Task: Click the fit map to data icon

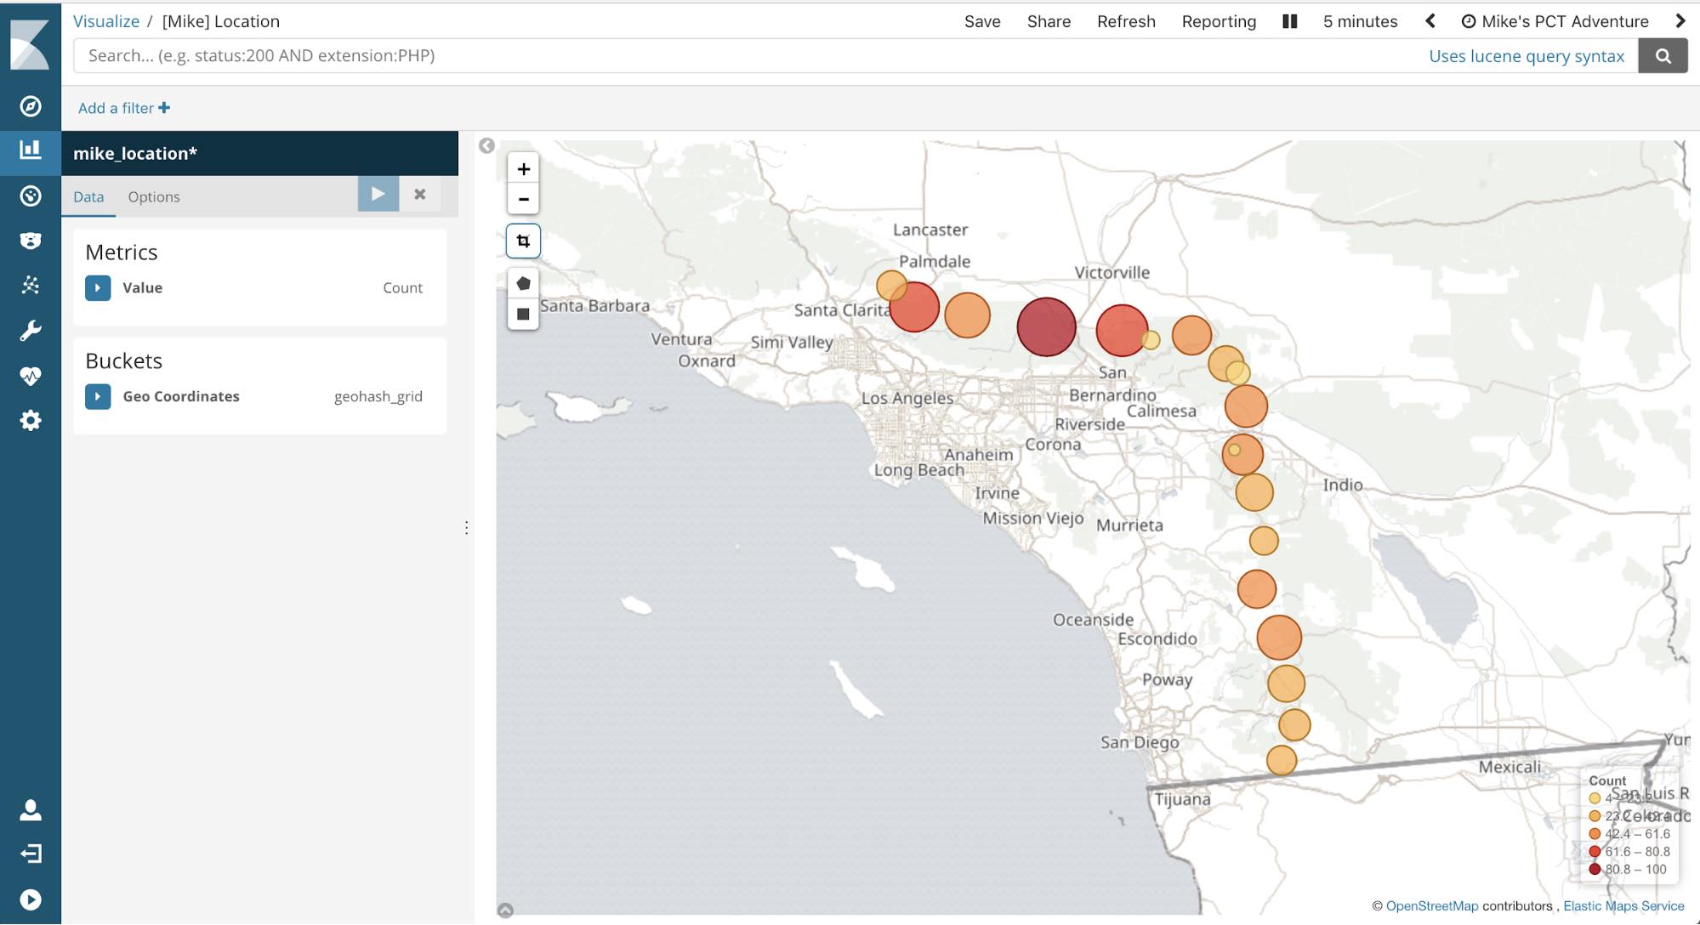Action: point(522,241)
